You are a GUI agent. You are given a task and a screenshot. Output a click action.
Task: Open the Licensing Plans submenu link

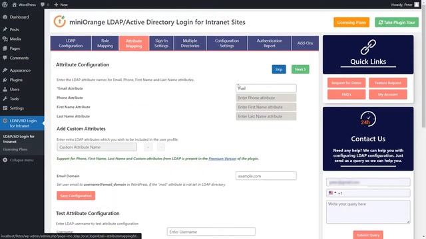[15, 149]
